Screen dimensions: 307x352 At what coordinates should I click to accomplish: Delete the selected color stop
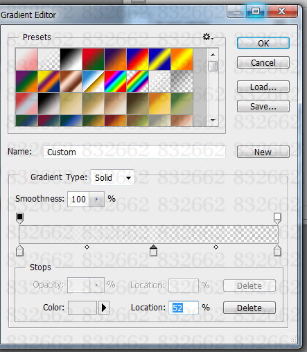pyautogui.click(x=249, y=308)
